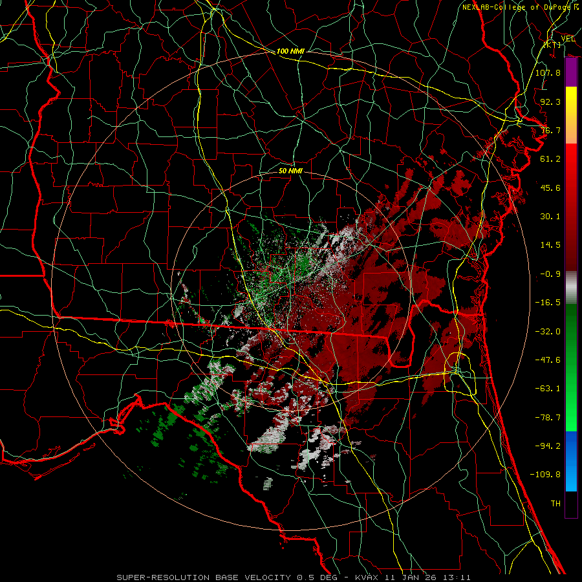Click the 45.6 velocity scale value
The width and height of the screenshot is (582, 582).
coord(550,188)
